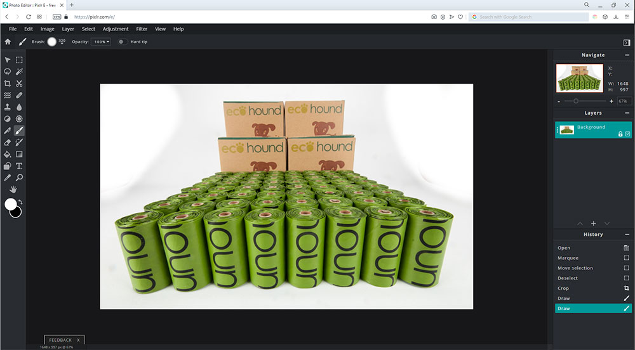This screenshot has height=350, width=635.
Task: Select the Heal bandage tool
Action: (19, 95)
